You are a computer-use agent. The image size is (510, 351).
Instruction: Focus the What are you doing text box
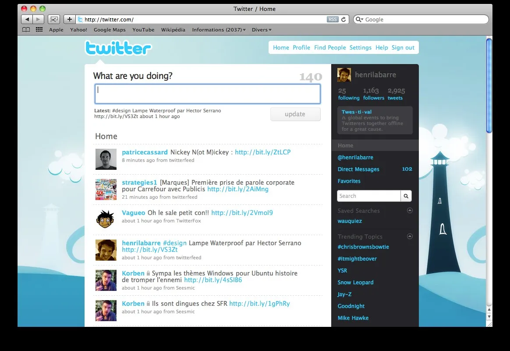(x=208, y=94)
